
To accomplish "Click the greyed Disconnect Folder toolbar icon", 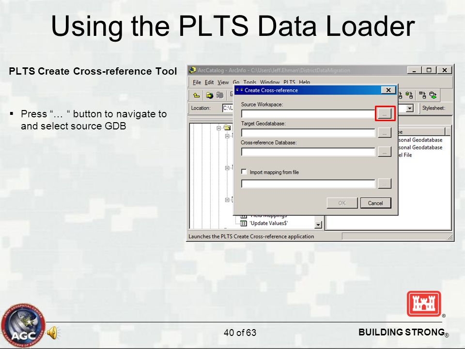I will (220, 95).
